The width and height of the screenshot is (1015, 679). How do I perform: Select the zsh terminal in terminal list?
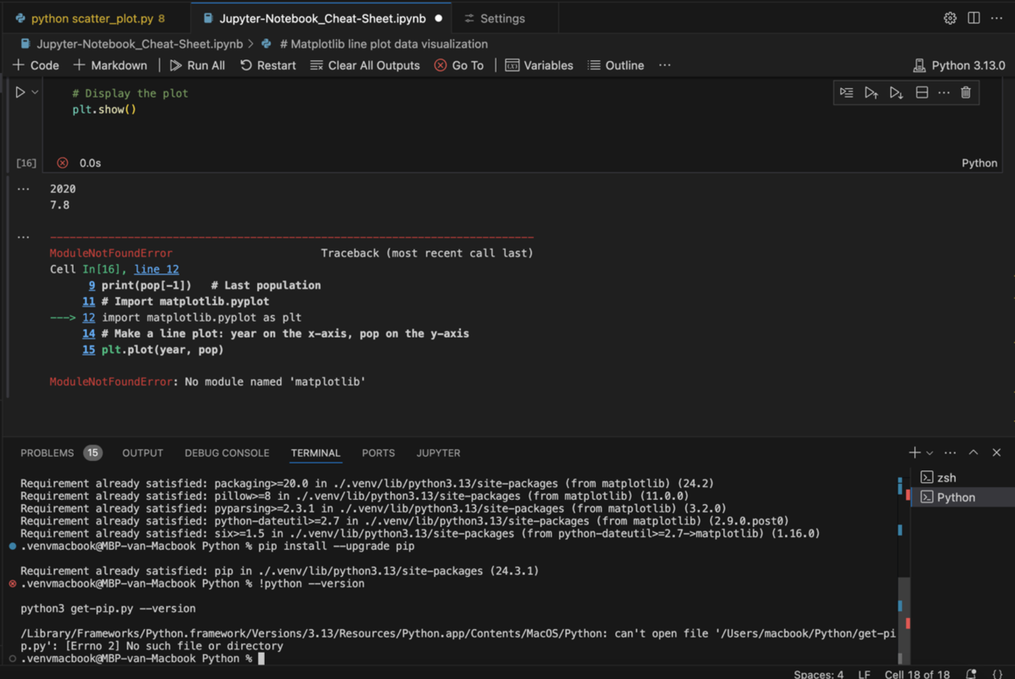[946, 478]
